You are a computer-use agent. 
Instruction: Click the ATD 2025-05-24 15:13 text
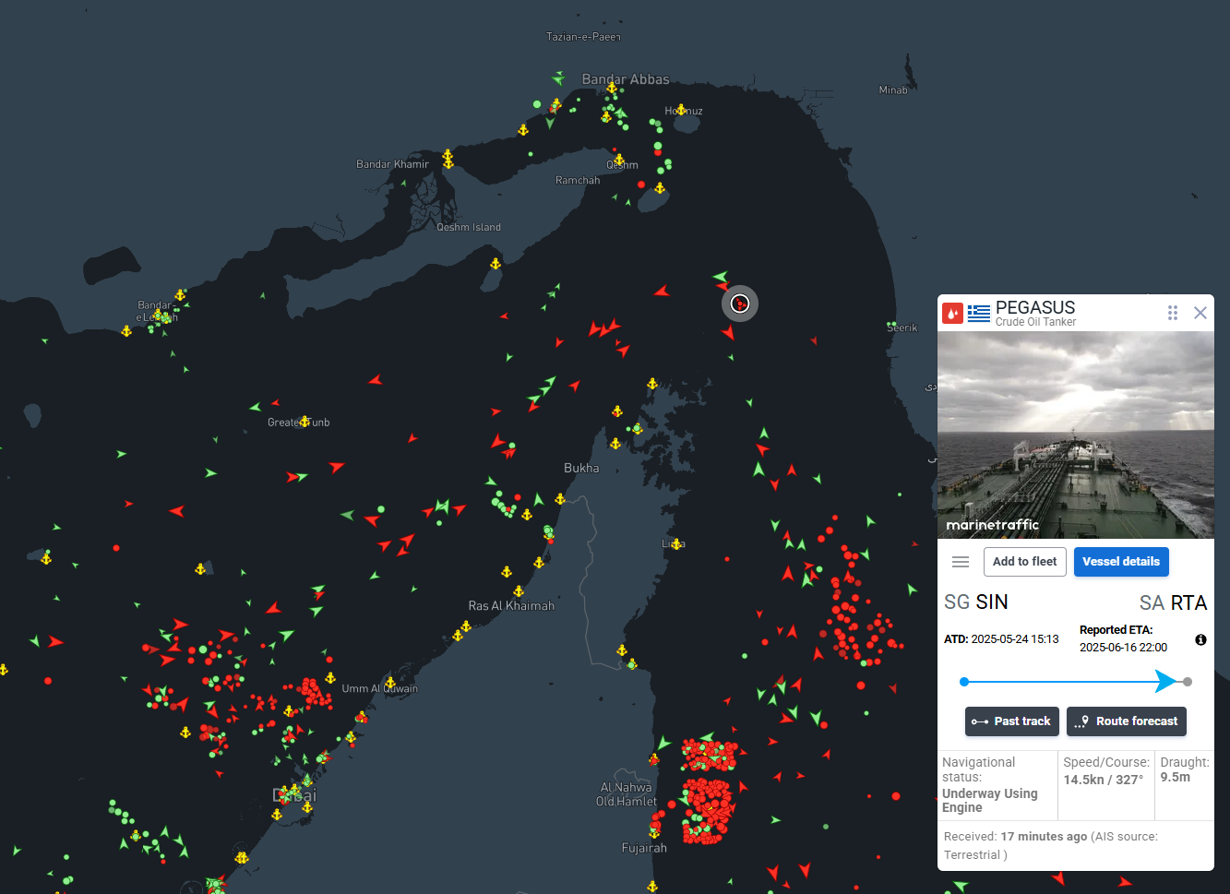pos(1001,639)
